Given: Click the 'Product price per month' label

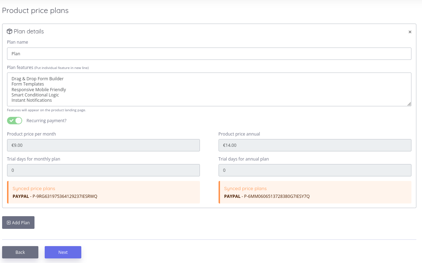Looking at the screenshot, I should 31,134.
